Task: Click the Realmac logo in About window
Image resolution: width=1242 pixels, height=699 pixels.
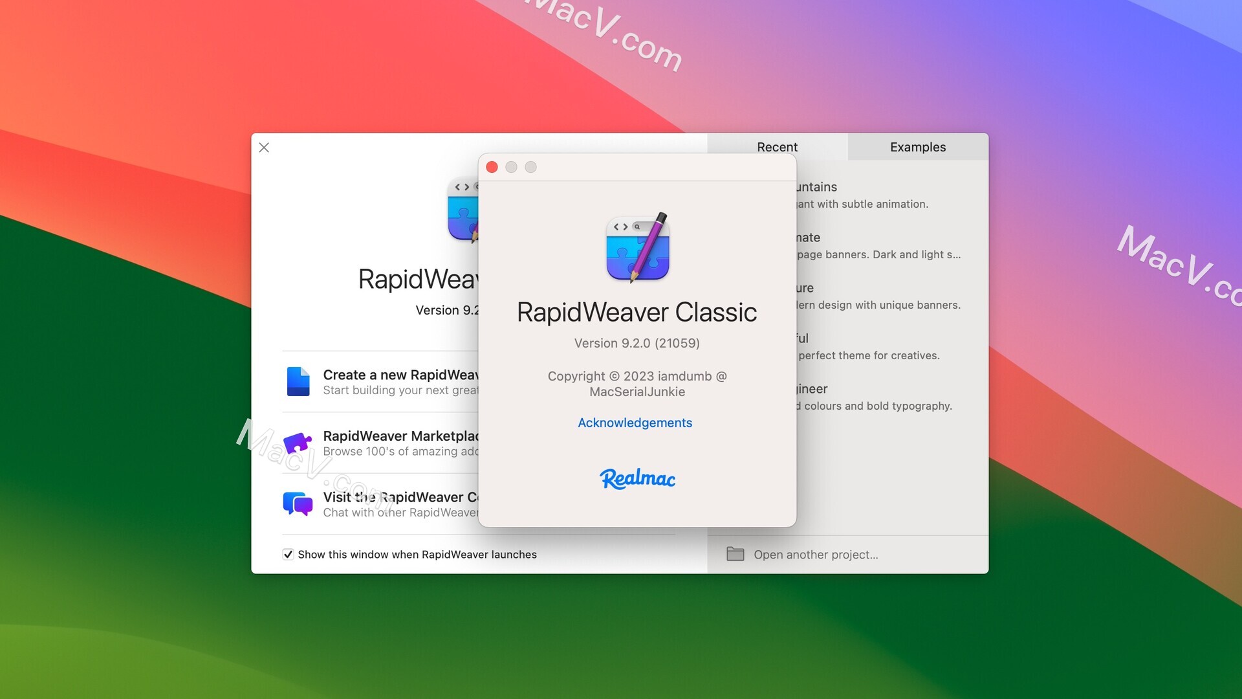Action: [x=638, y=478]
